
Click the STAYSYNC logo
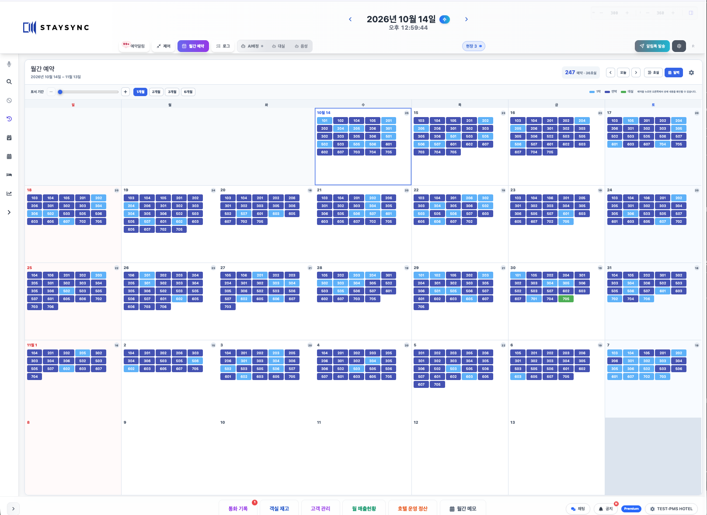coord(56,28)
